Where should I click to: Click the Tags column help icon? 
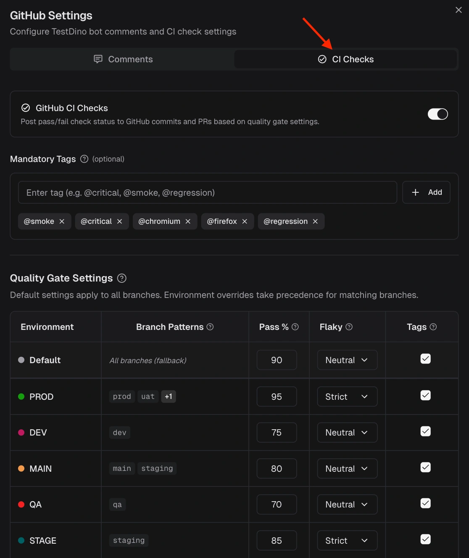pos(435,327)
